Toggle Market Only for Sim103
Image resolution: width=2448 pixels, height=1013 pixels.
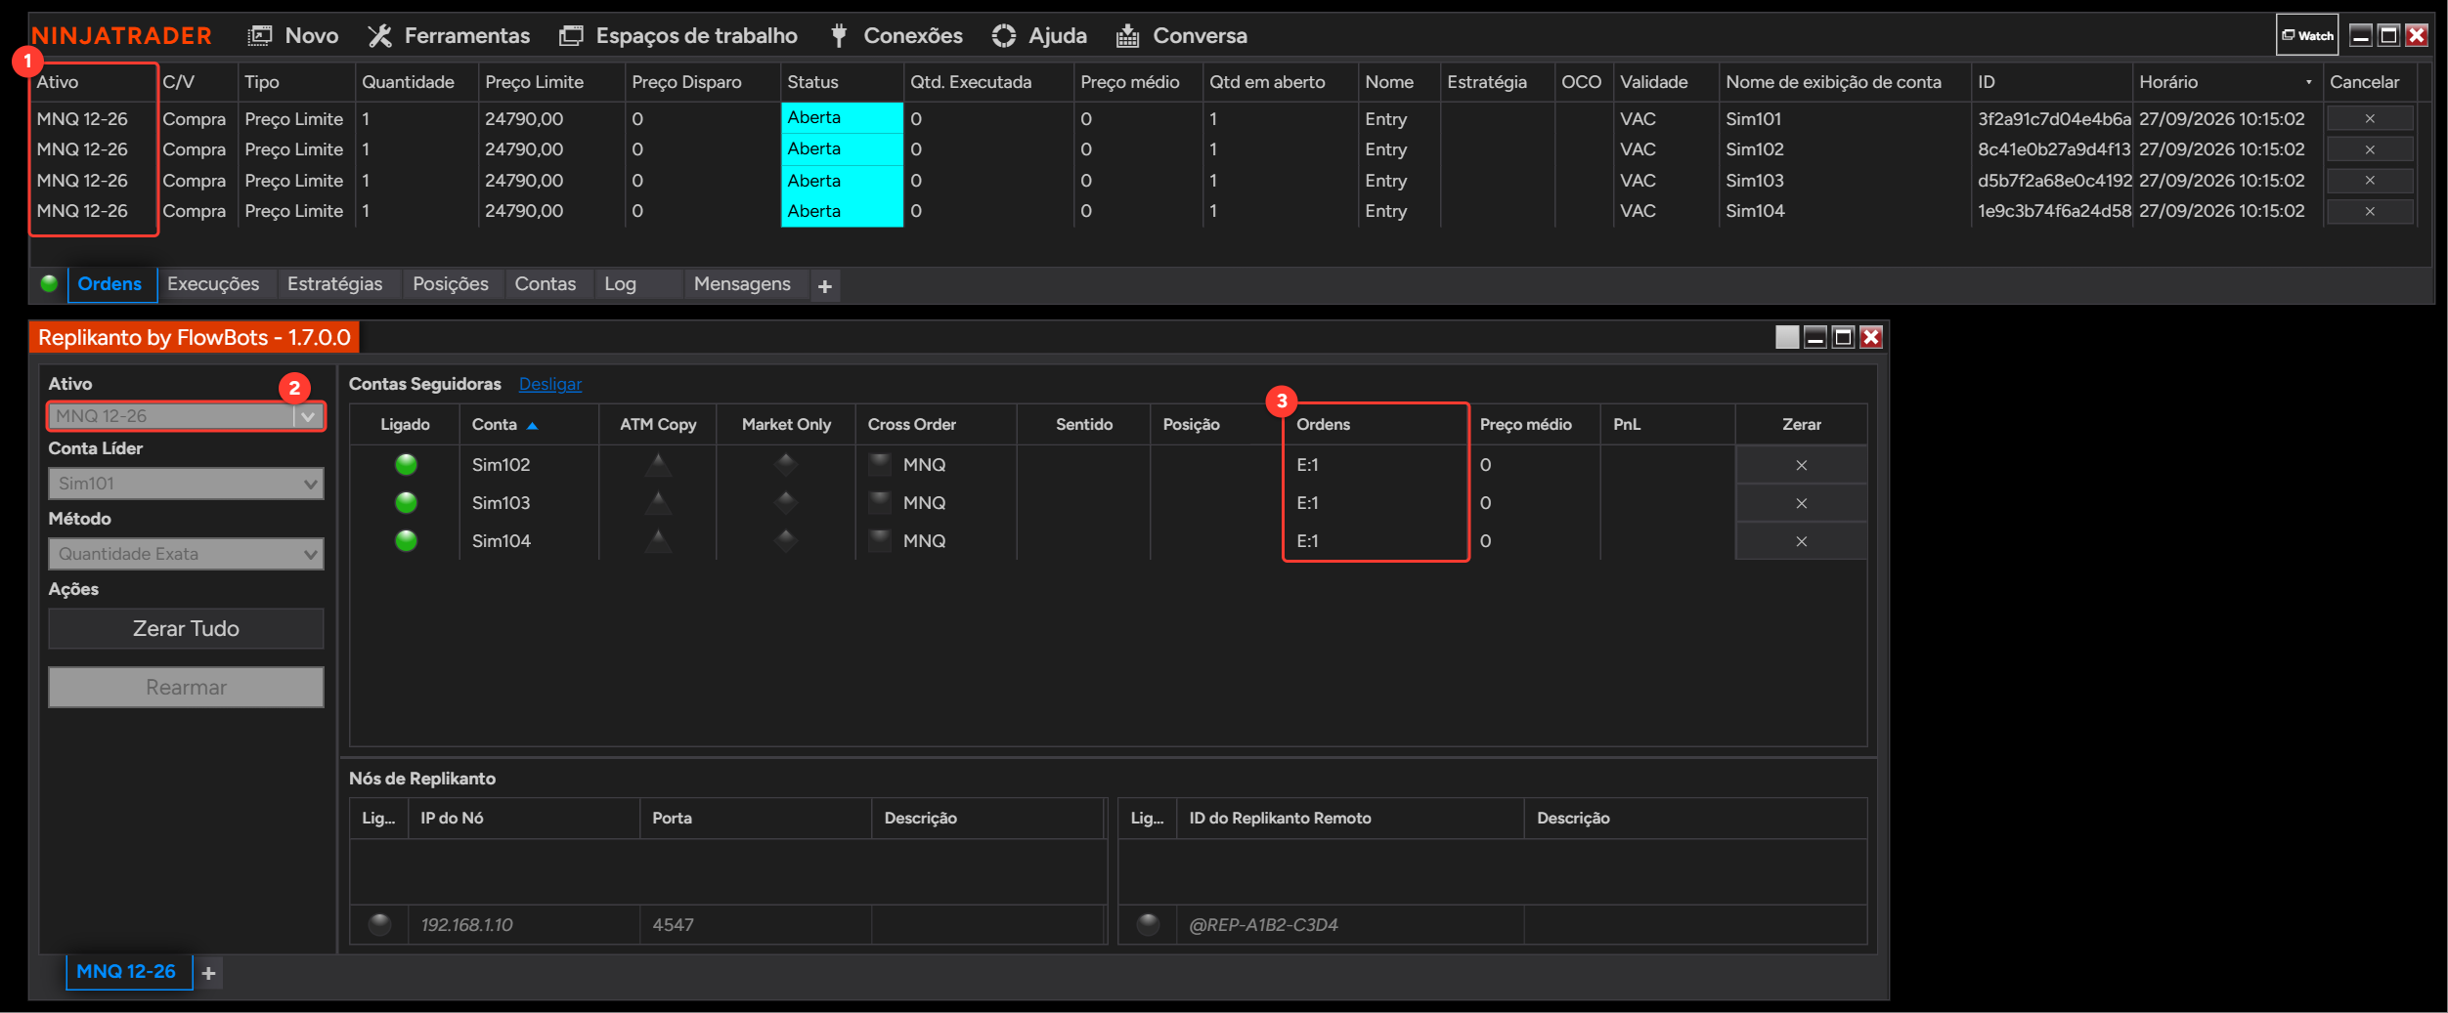point(786,503)
